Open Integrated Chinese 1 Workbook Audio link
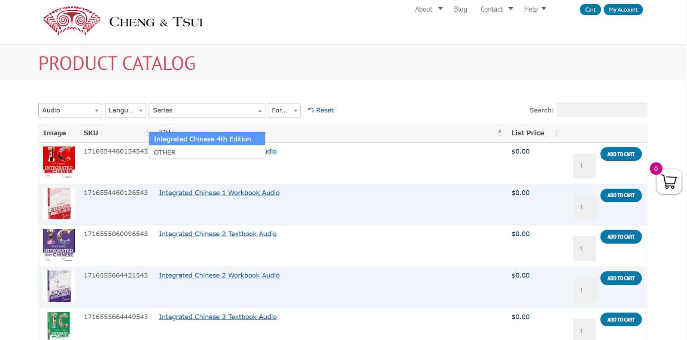The image size is (687, 340). [219, 193]
